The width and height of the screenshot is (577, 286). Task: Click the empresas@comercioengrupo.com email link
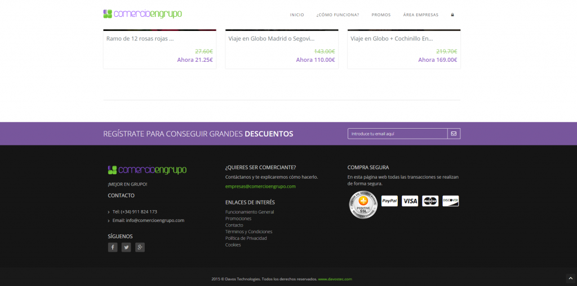(x=260, y=186)
